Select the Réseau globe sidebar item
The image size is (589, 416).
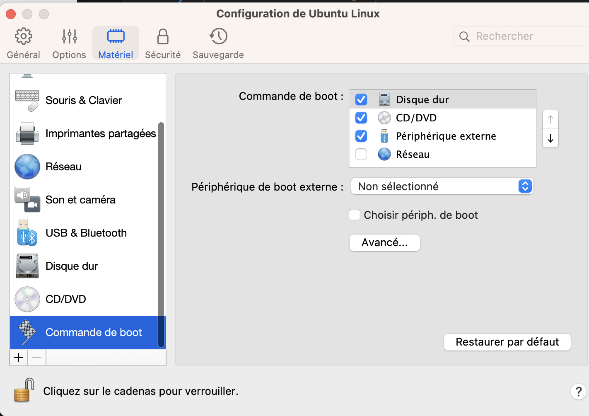point(84,167)
